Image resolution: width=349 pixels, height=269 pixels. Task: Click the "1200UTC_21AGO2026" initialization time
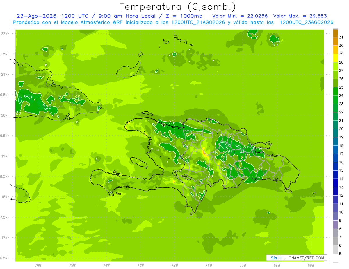point(198,22)
